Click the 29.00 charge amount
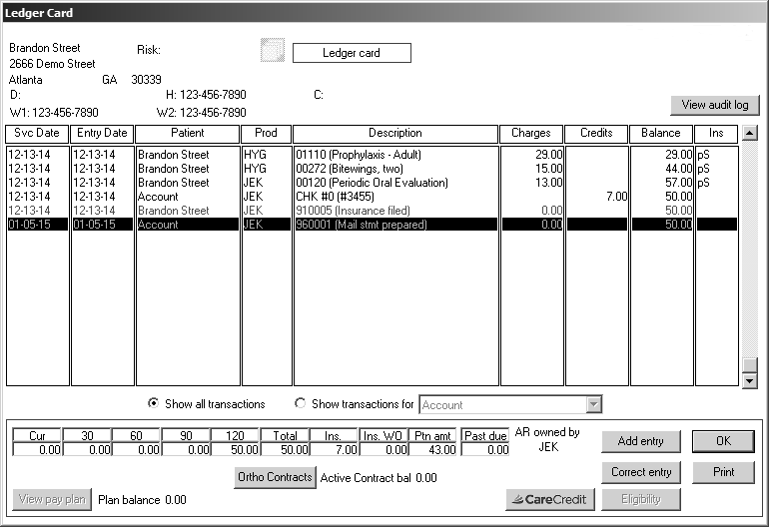769x527 pixels. tap(548, 155)
